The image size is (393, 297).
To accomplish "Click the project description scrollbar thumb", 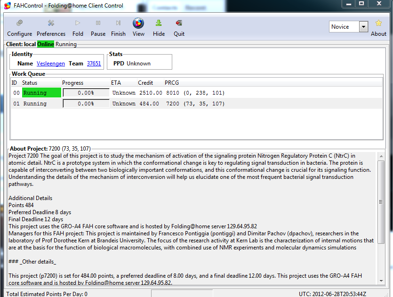I will click(x=381, y=202).
